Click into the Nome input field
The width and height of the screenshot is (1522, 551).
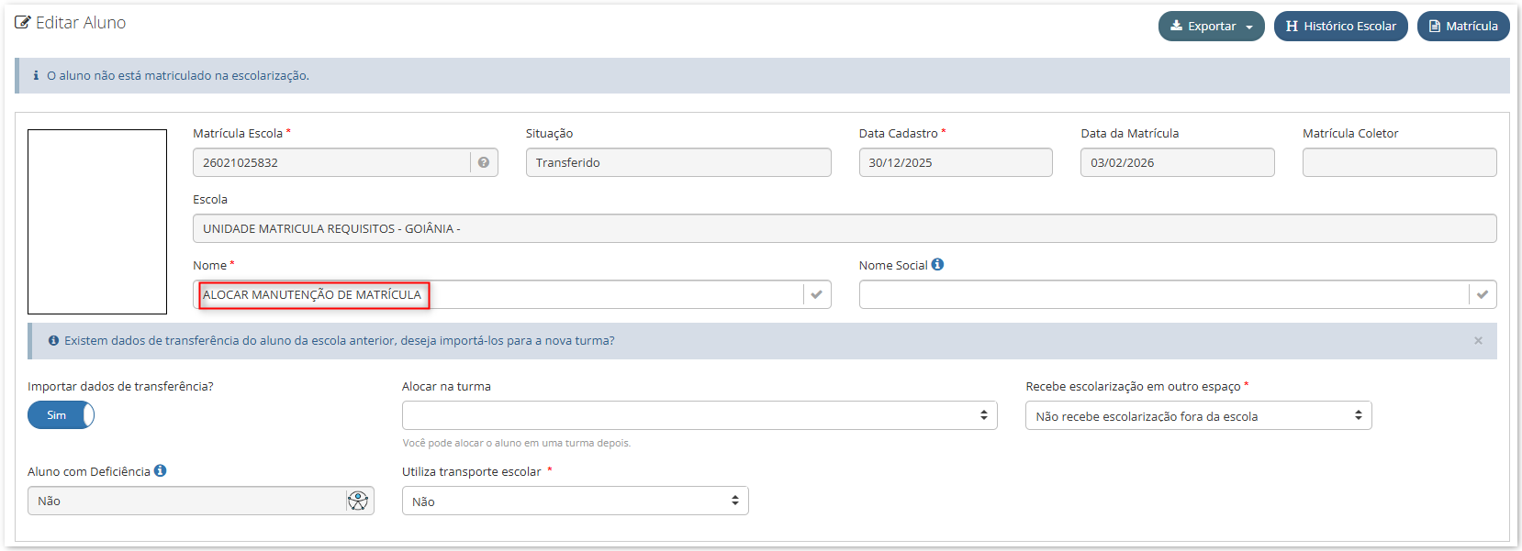tap(498, 294)
